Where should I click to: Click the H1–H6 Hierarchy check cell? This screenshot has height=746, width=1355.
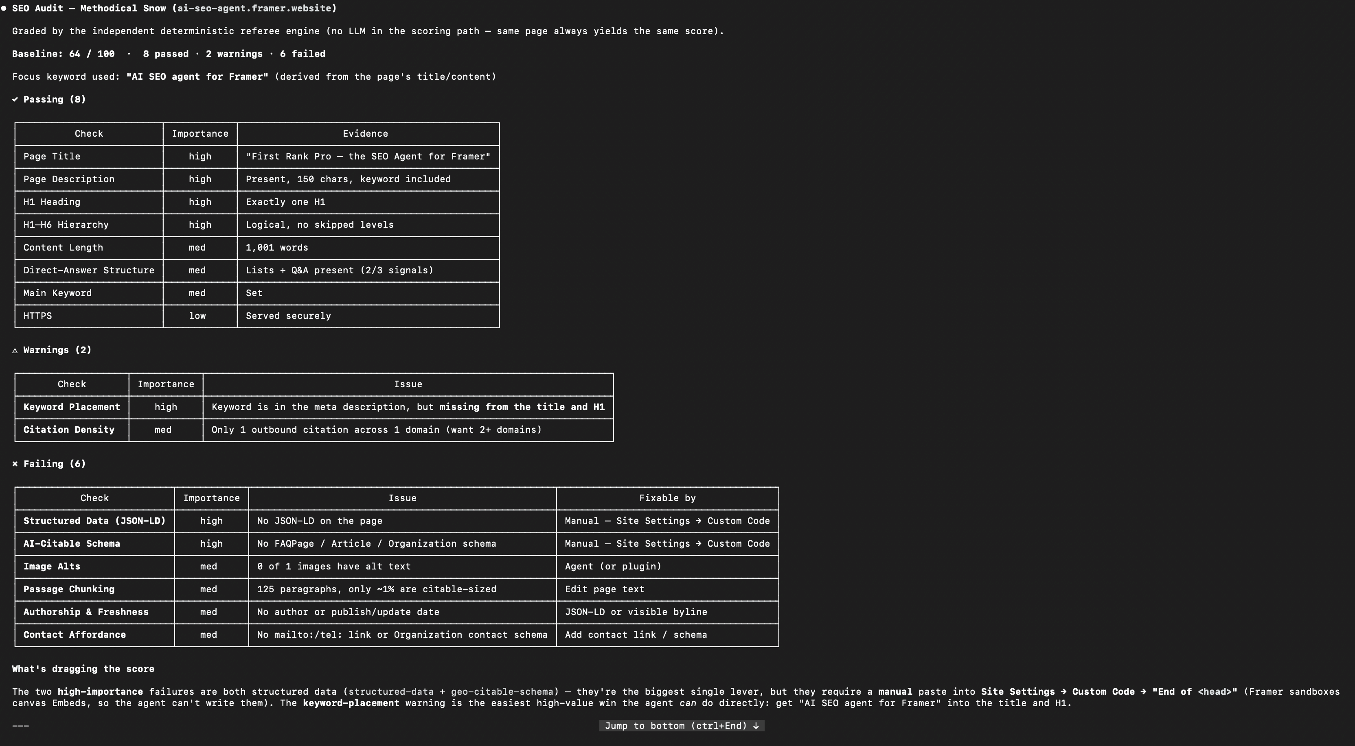(x=89, y=225)
